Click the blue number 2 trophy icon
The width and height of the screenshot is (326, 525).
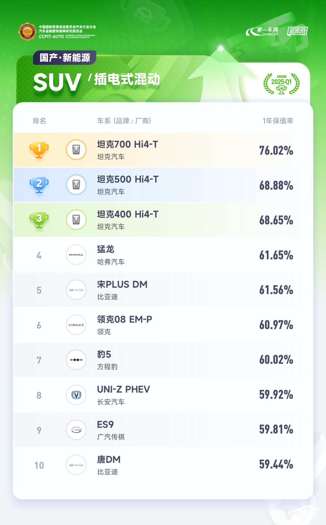coord(39,185)
